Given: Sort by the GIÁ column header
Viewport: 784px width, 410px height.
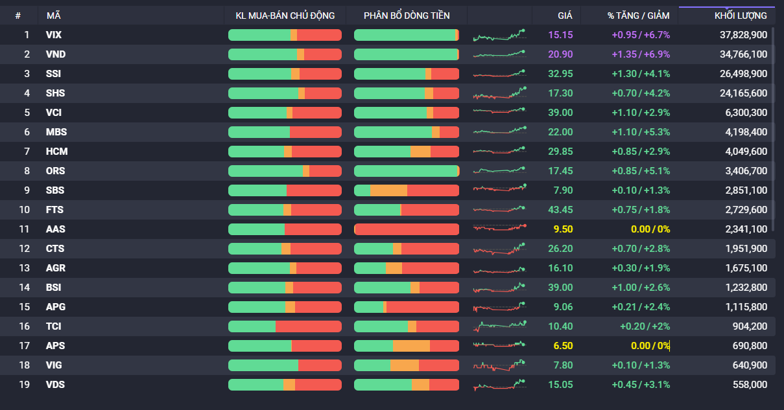Looking at the screenshot, I should point(564,16).
